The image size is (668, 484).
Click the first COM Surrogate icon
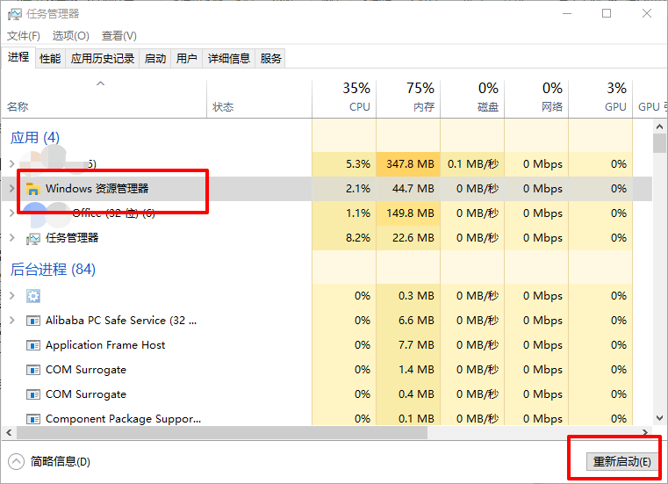pyautogui.click(x=33, y=370)
